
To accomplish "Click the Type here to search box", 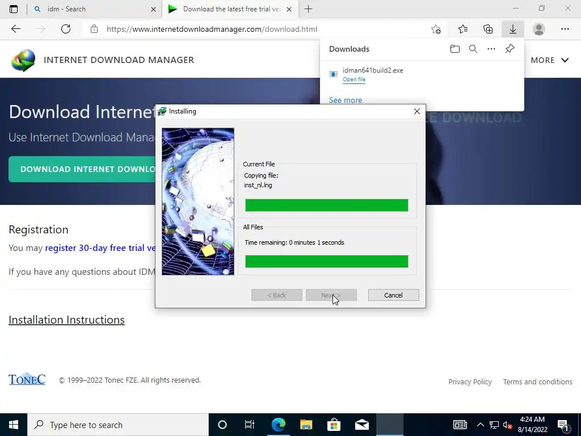I will click(118, 425).
